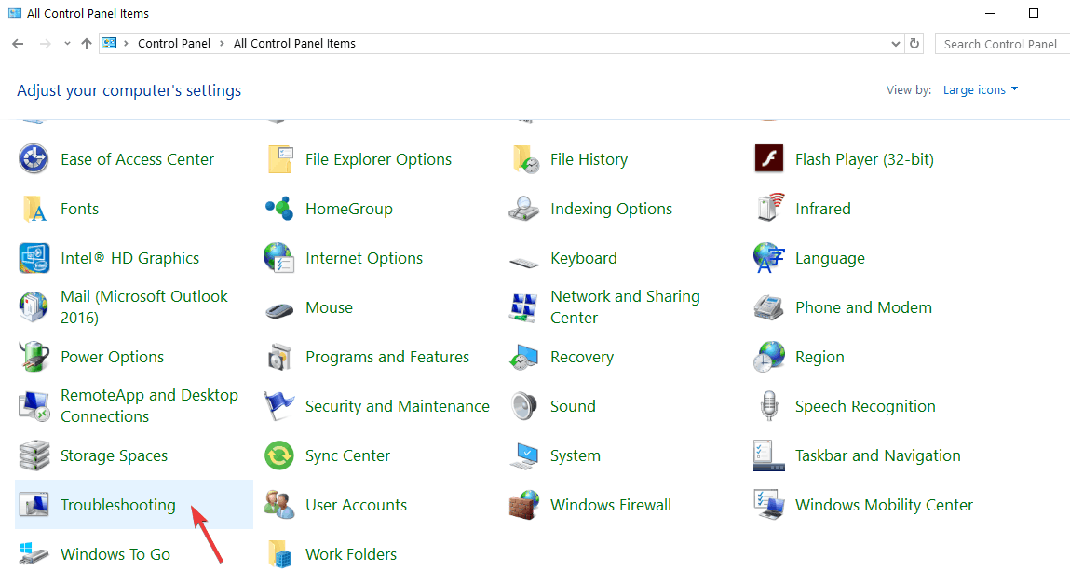Viewport: 1070px width, 571px height.
Task: Open the Troubleshooting link
Action: click(117, 505)
